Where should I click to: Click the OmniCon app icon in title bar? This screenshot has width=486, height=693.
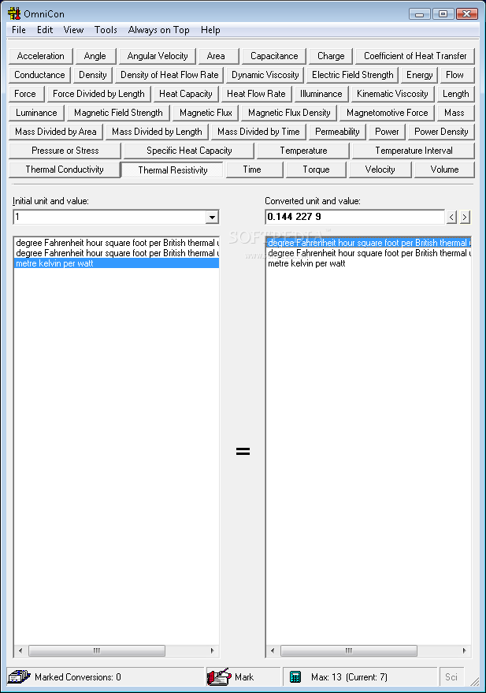click(14, 13)
